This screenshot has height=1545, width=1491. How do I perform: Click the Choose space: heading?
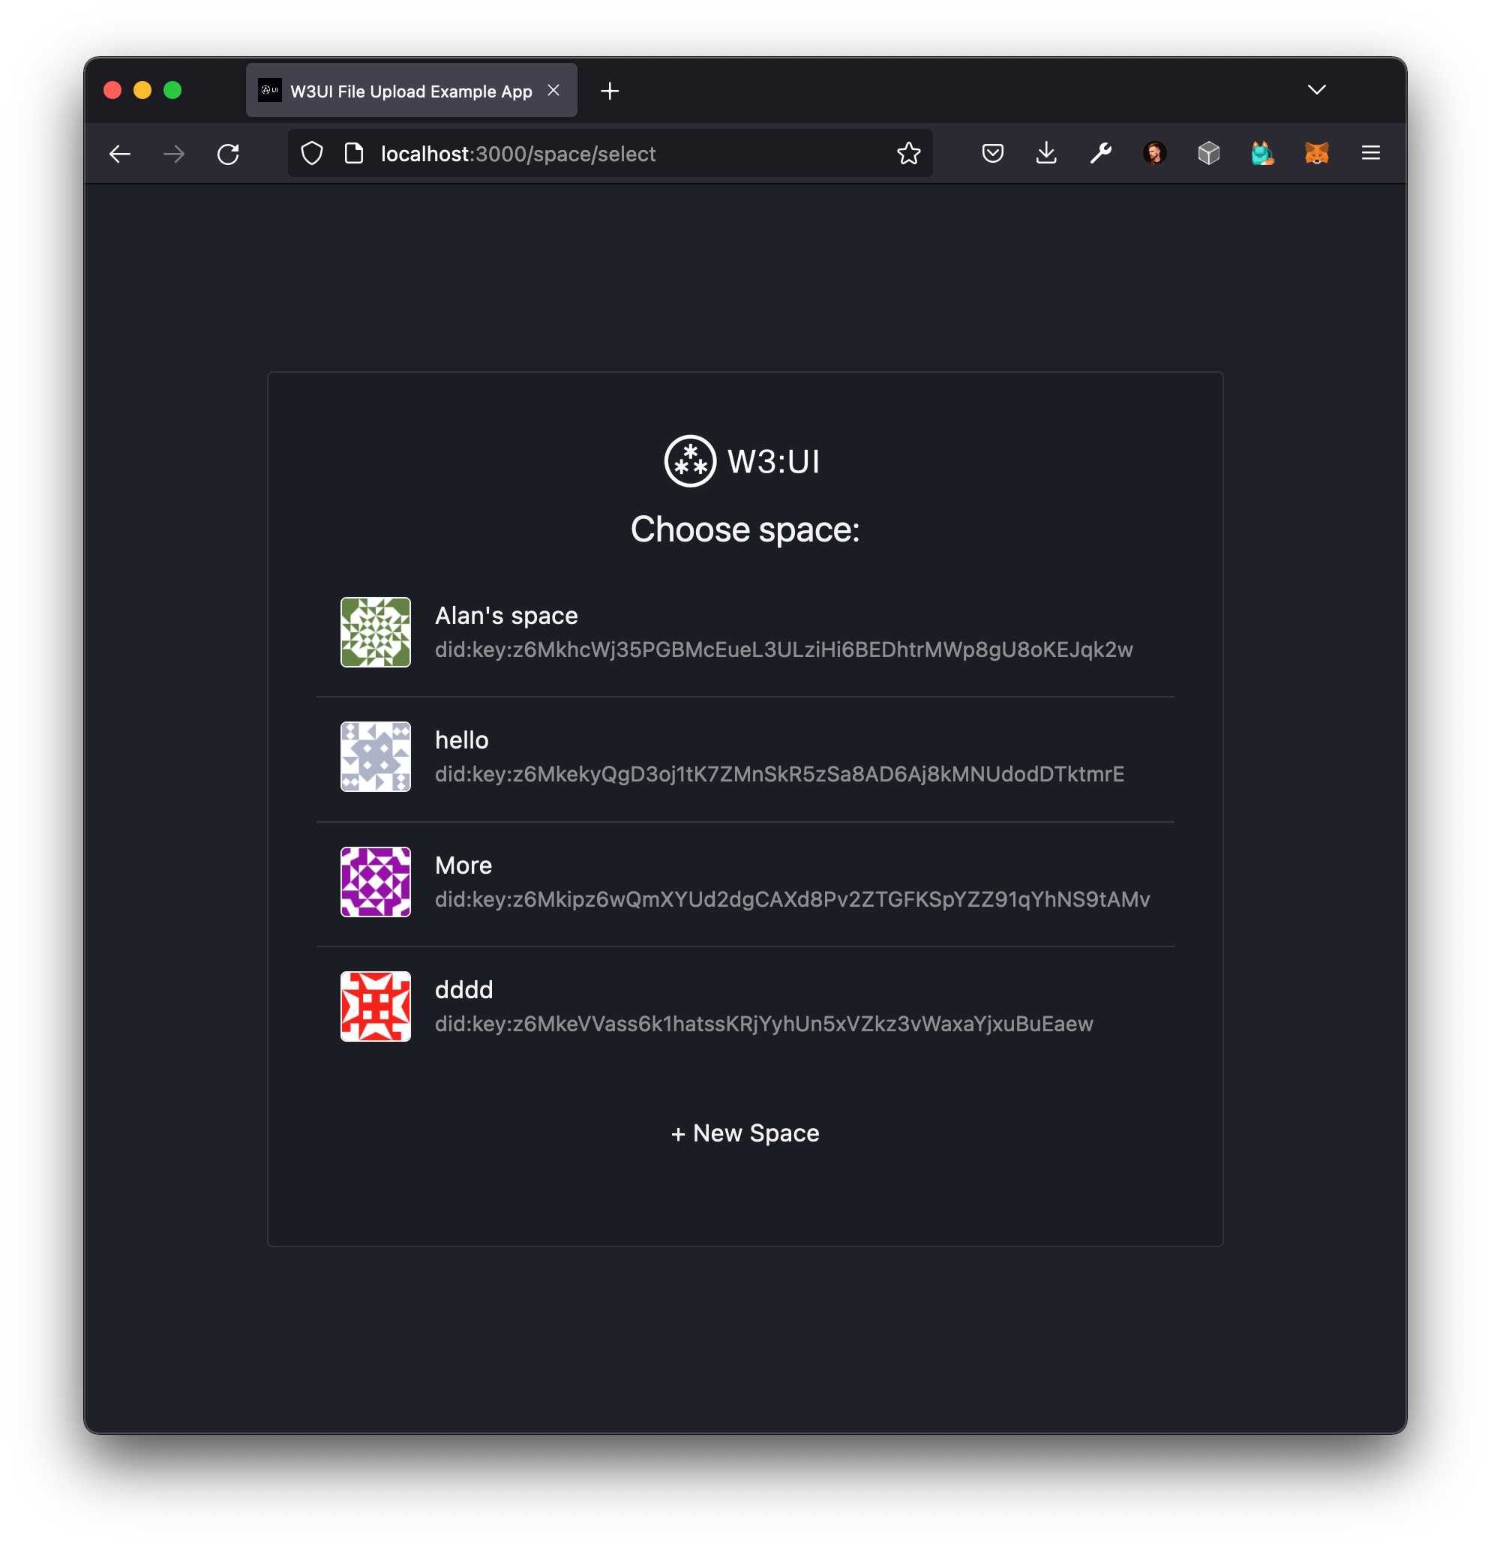pos(745,529)
